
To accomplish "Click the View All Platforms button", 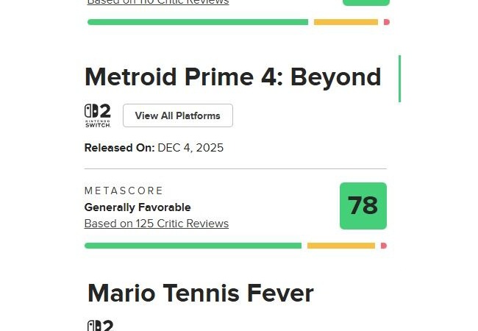I will (x=177, y=115).
